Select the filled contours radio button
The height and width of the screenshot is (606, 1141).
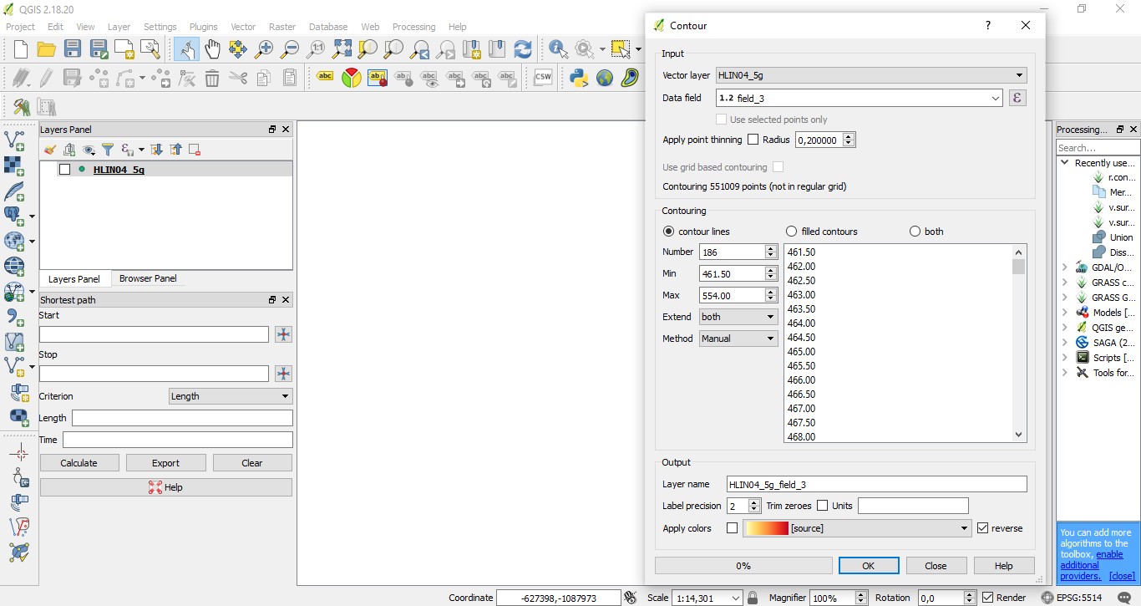pyautogui.click(x=789, y=231)
